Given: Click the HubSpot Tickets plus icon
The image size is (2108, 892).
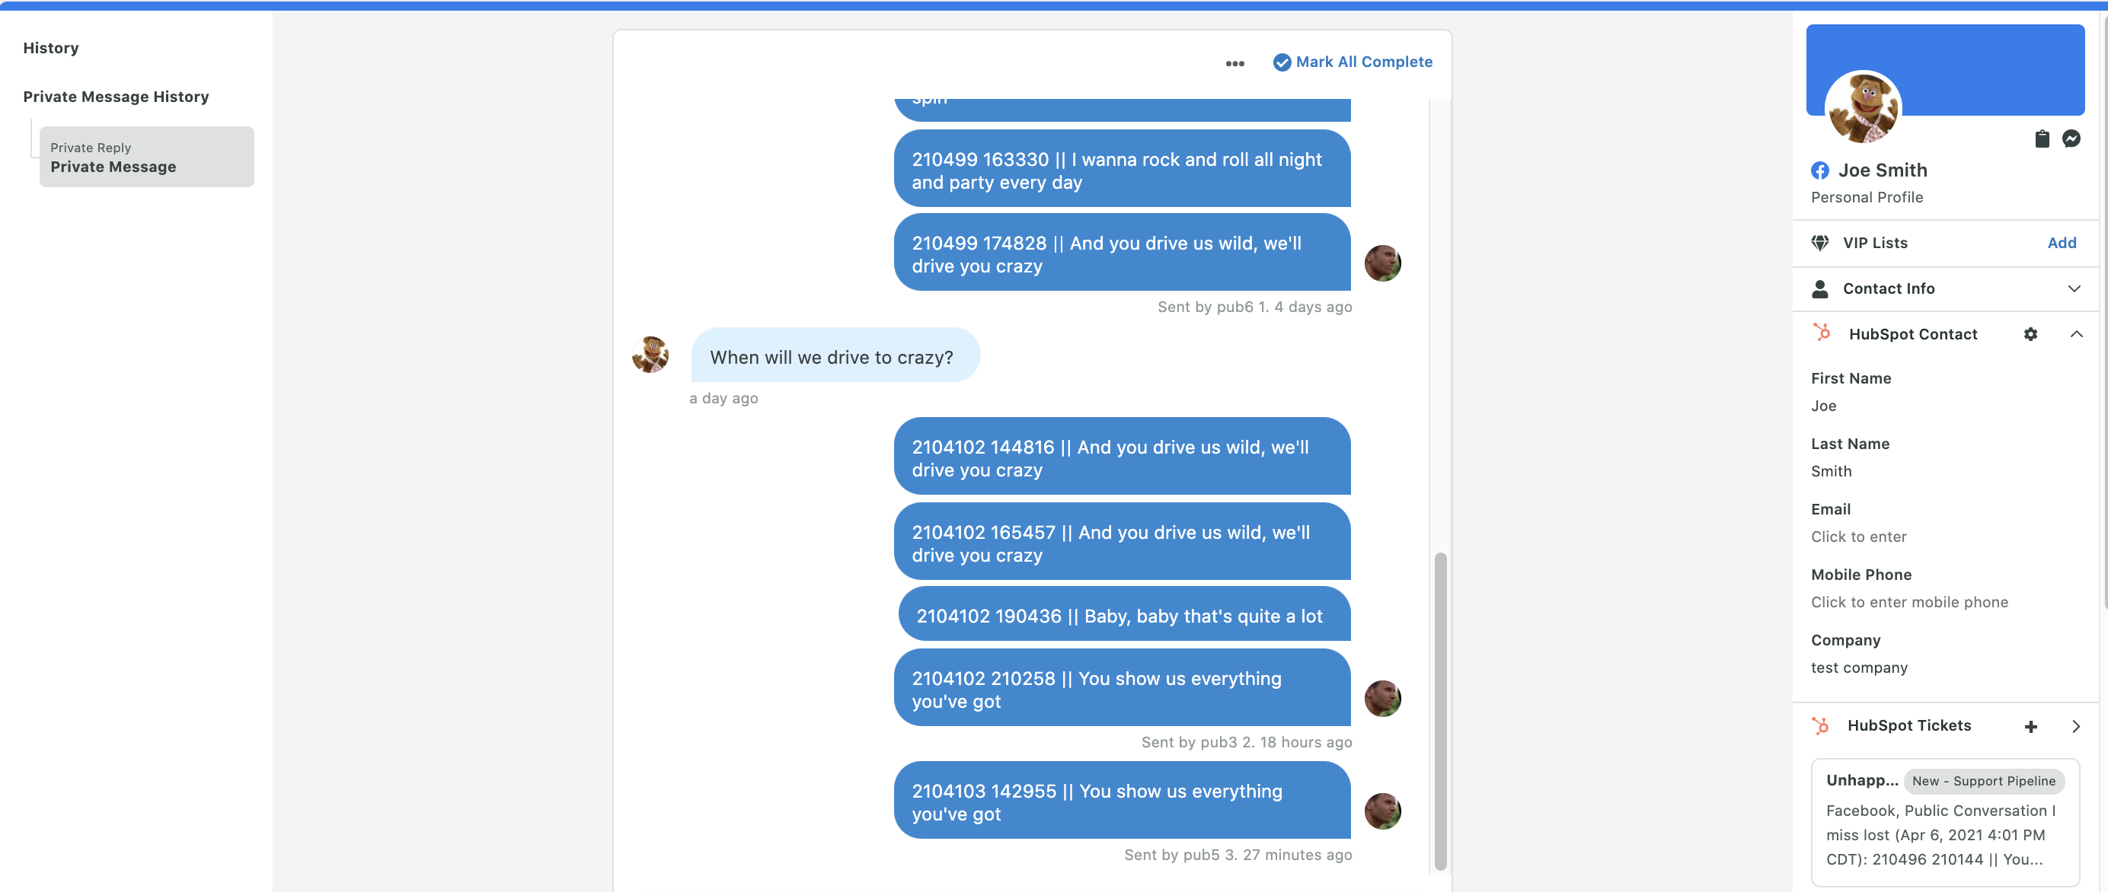Looking at the screenshot, I should [2031, 725].
